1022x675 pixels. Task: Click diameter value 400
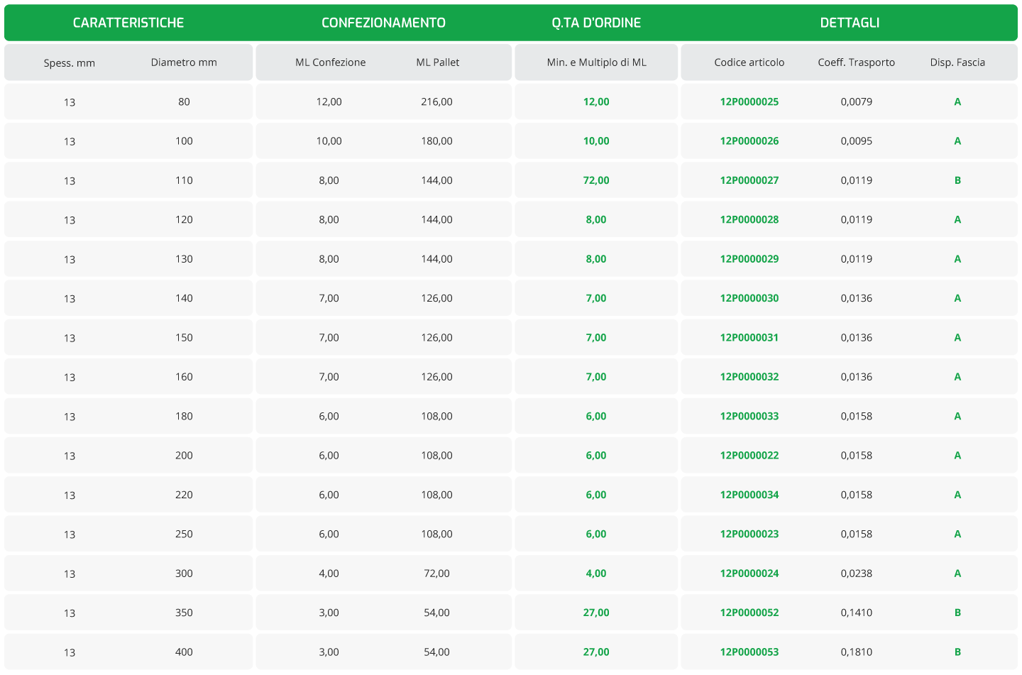[x=184, y=652]
